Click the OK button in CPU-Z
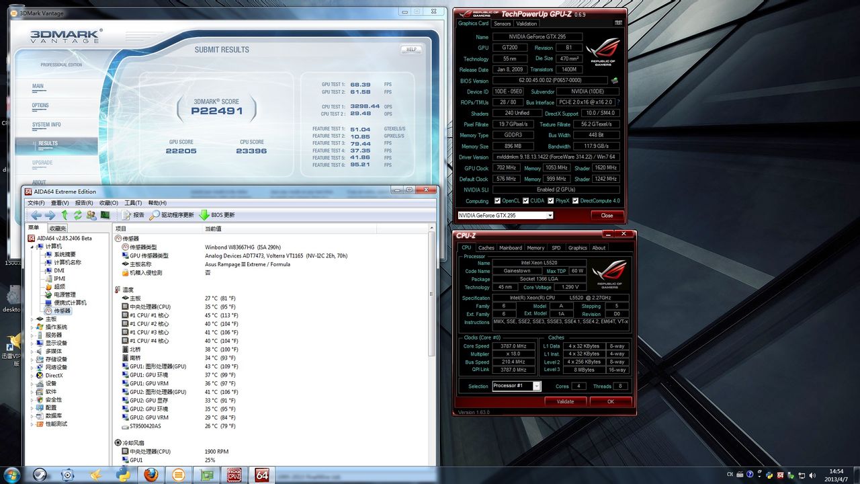The height and width of the screenshot is (484, 860). tap(611, 401)
